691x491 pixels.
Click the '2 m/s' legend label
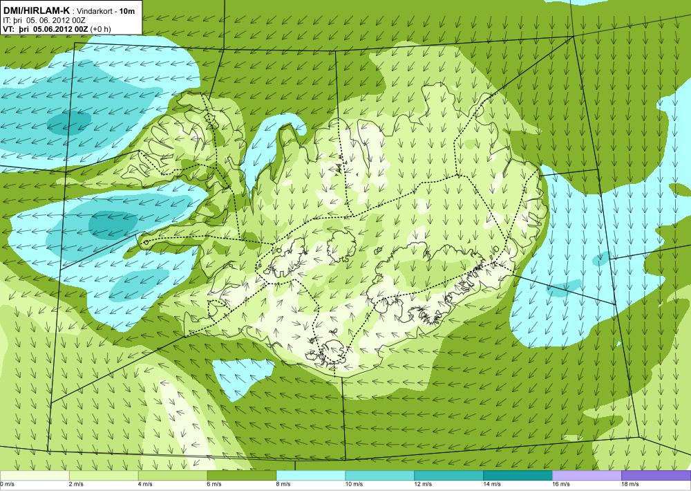[76, 484]
